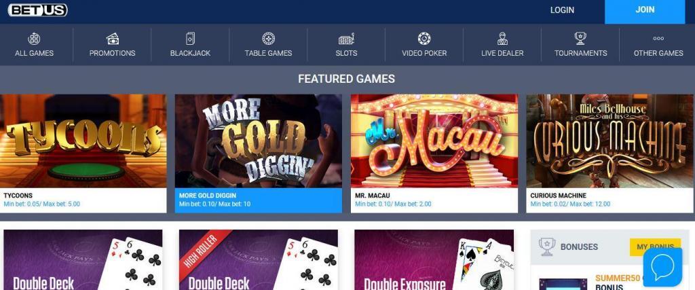Open the Mr. Macau game thumbnail
This screenshot has width=695, height=290.
(x=434, y=141)
